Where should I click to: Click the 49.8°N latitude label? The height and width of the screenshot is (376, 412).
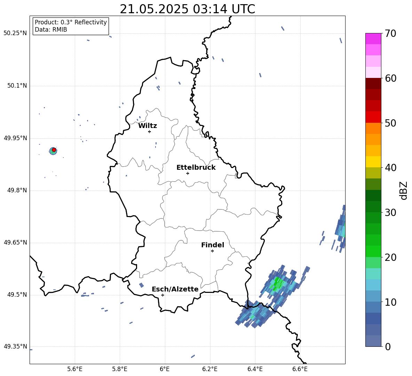click(17, 190)
